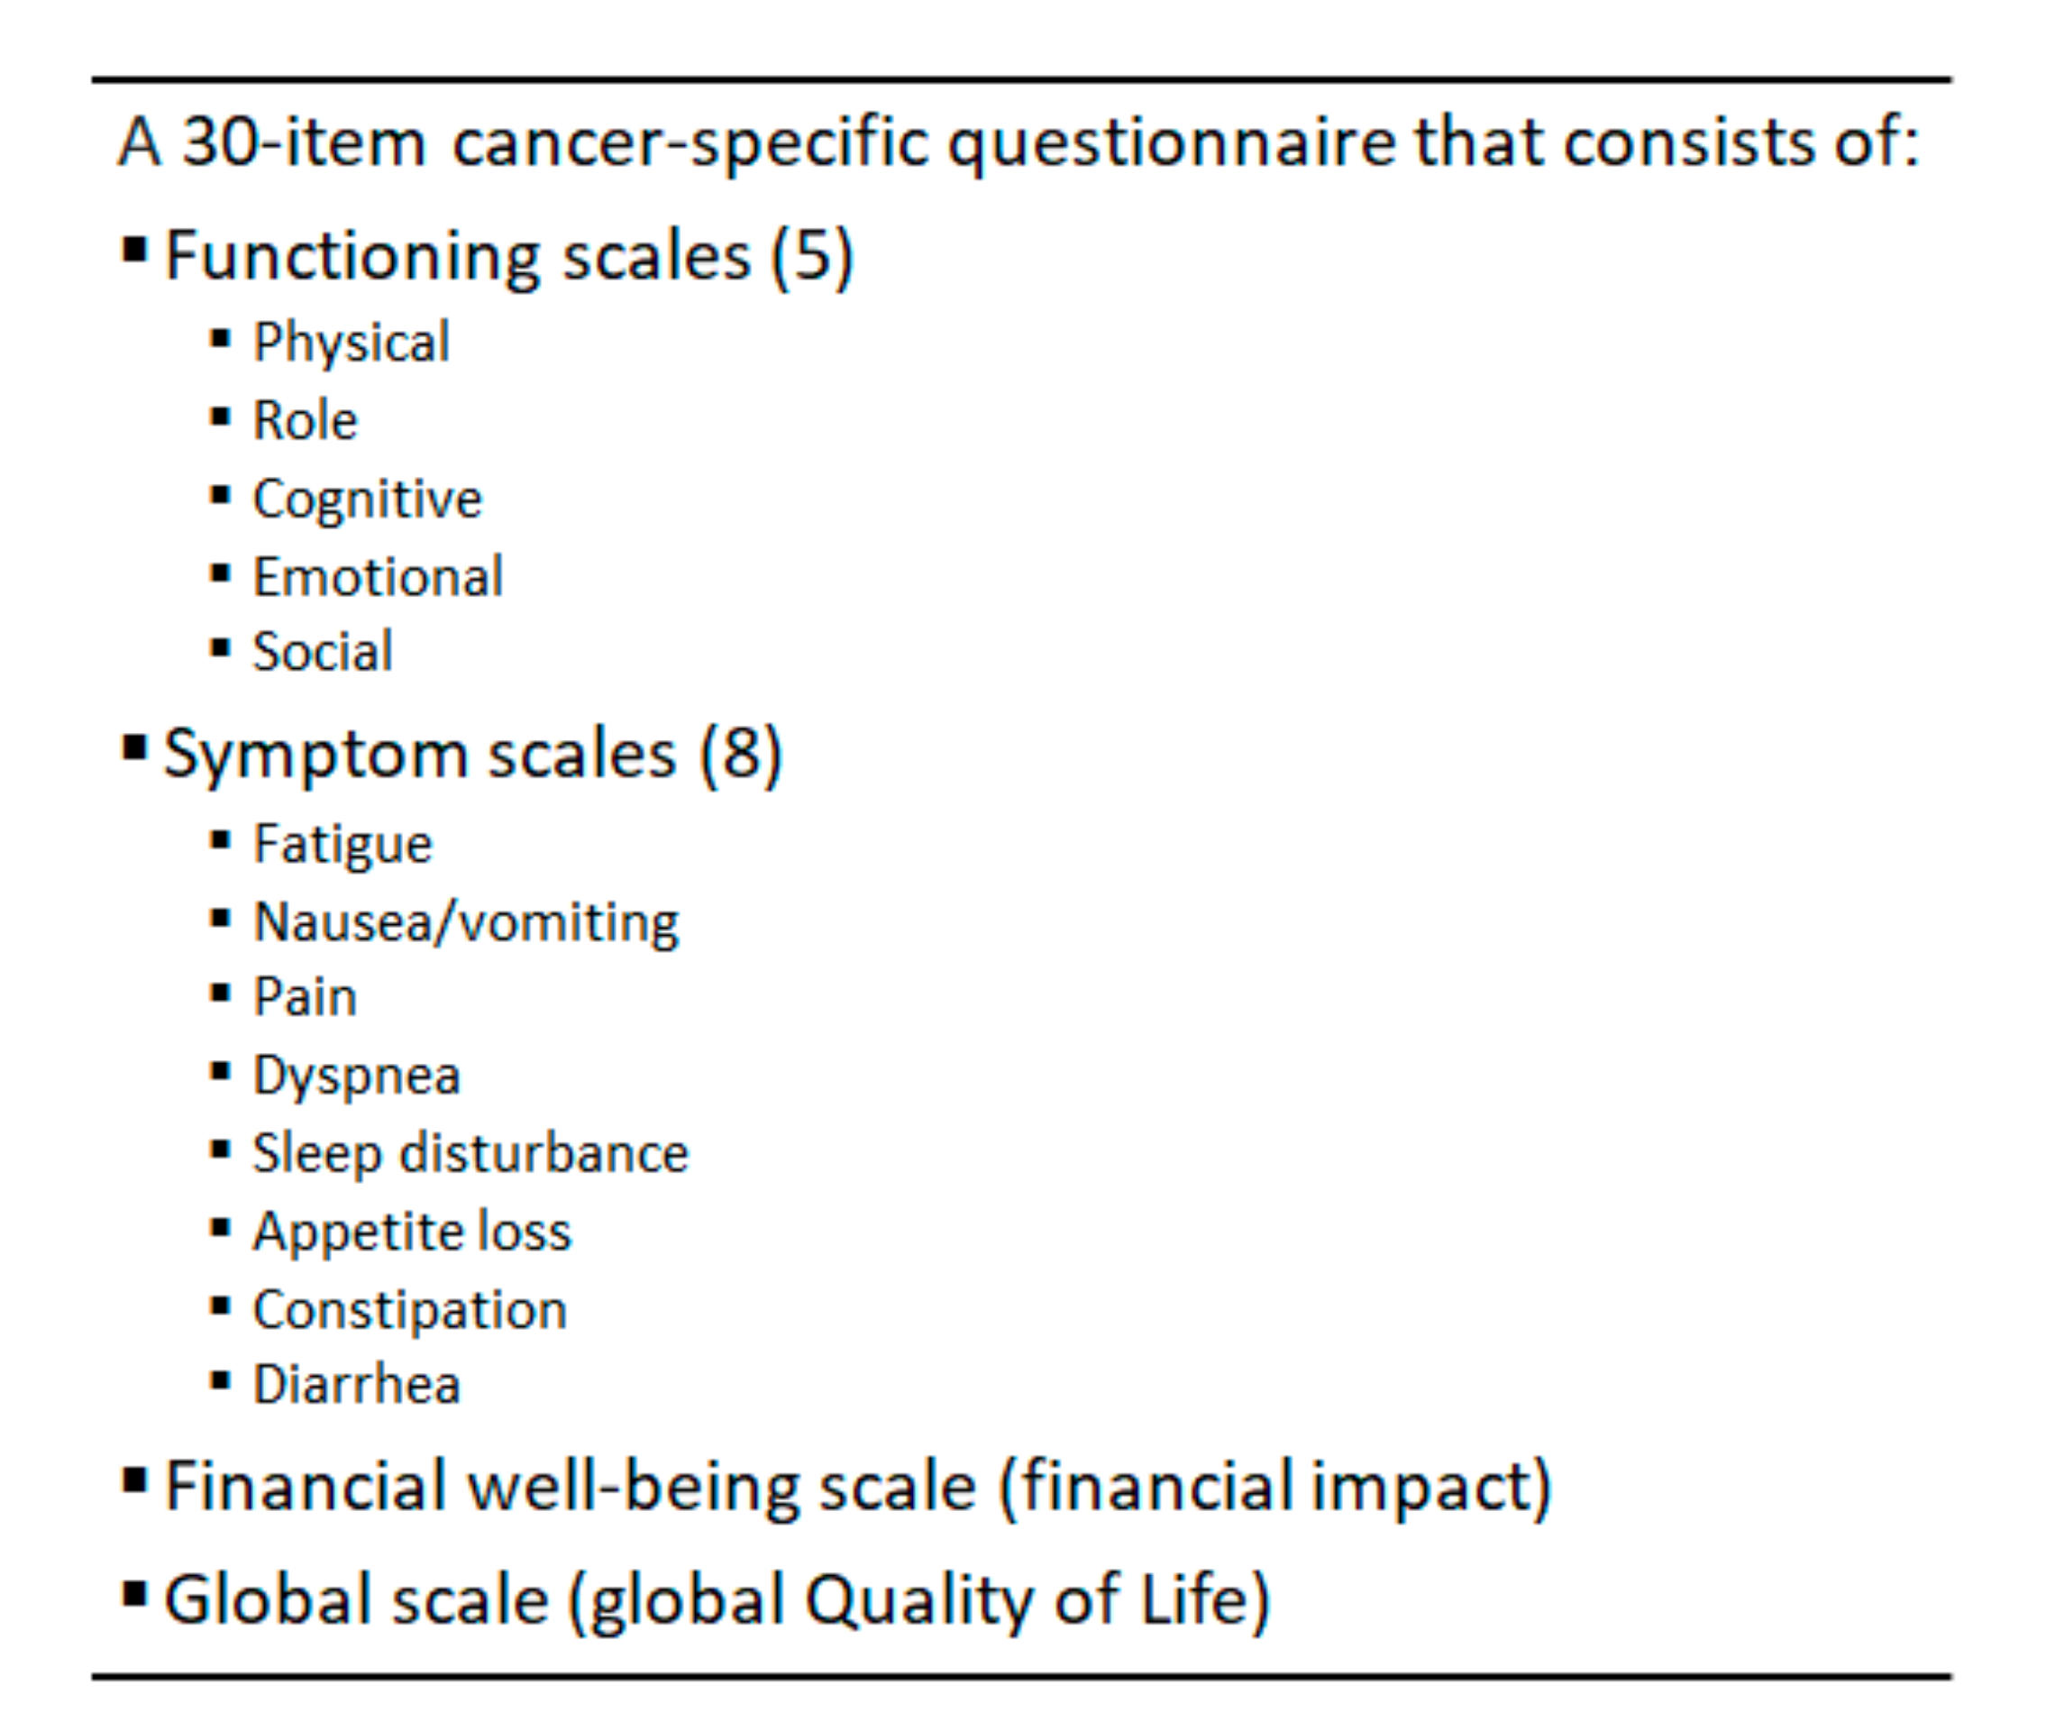
Task: Select the "Social" list item
Action: [x=323, y=652]
